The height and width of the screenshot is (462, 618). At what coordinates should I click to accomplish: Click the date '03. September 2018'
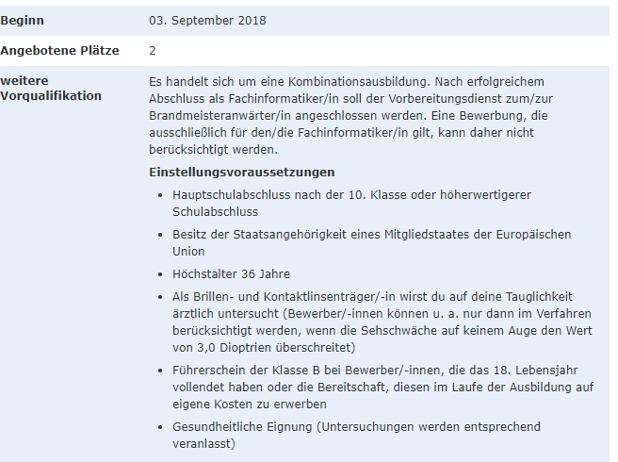click(207, 21)
